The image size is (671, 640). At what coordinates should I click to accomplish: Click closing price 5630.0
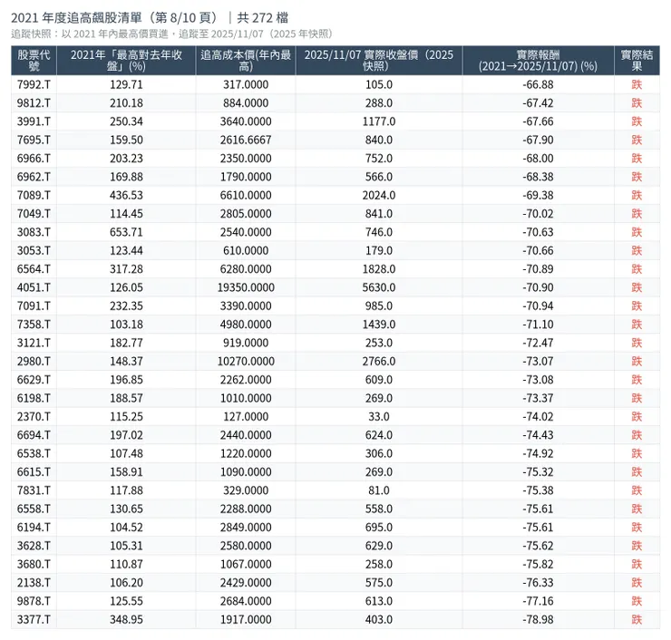click(379, 287)
